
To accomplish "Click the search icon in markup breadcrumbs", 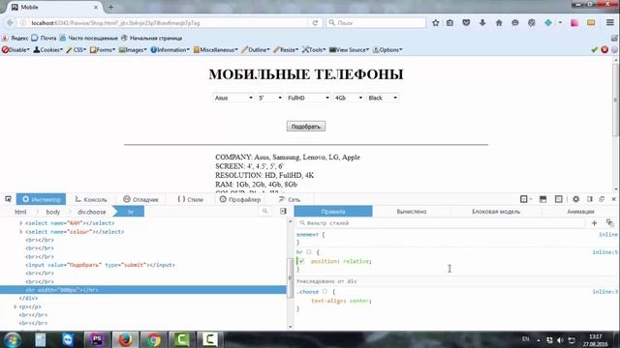I will point(264,212).
